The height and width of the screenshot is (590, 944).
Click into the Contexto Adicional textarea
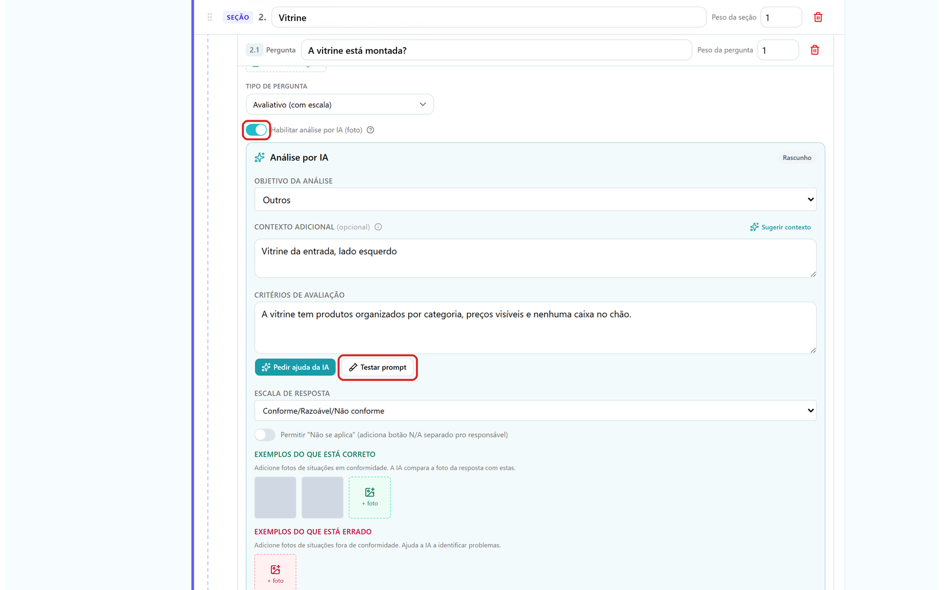(535, 258)
